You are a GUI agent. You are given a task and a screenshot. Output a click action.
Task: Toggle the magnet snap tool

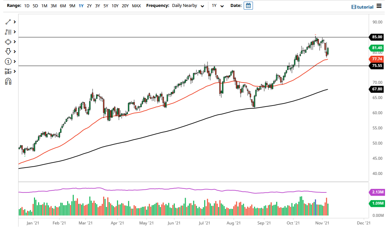tap(8, 81)
